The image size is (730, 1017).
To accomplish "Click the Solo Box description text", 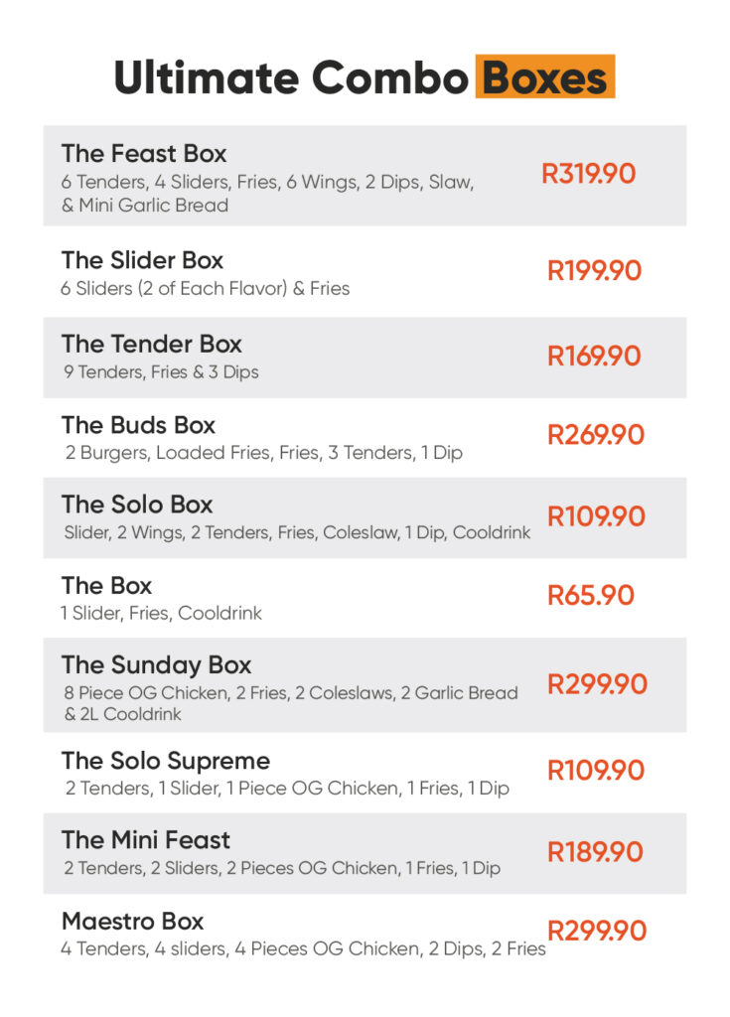I will [x=297, y=533].
